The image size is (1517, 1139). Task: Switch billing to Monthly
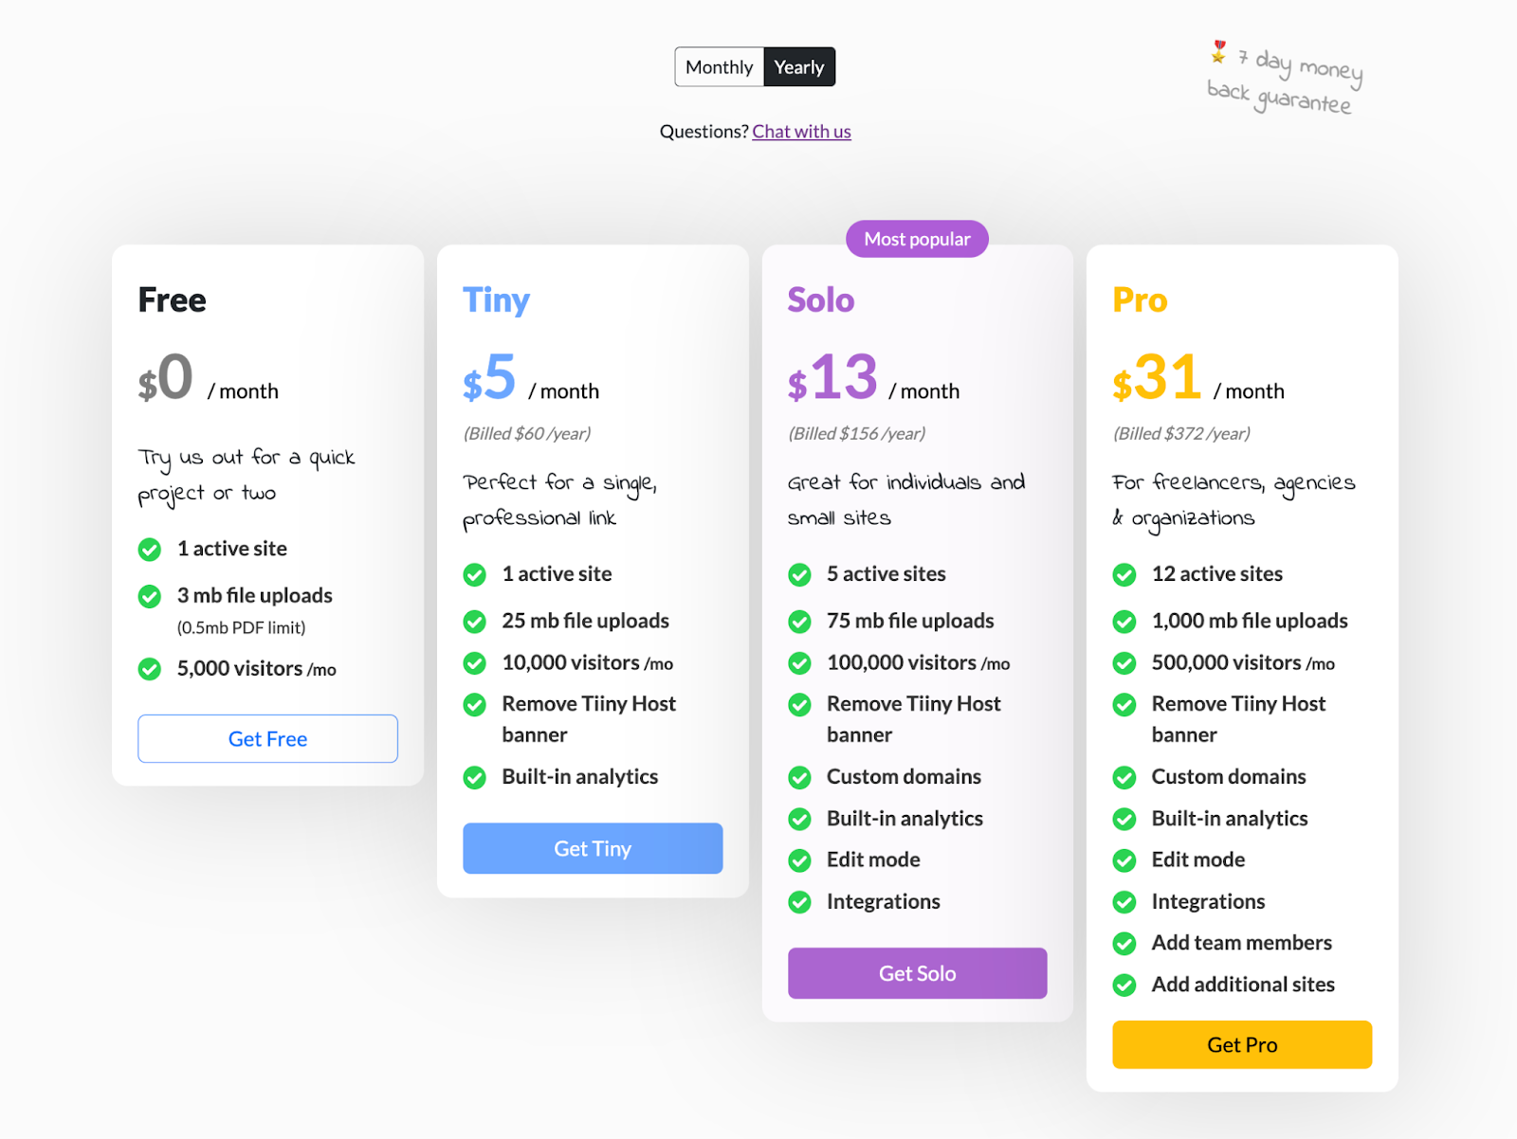pyautogui.click(x=719, y=67)
